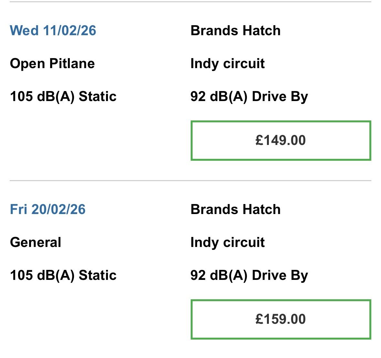Select the Open Pitlane session label
This screenshot has width=381, height=358.
(52, 64)
